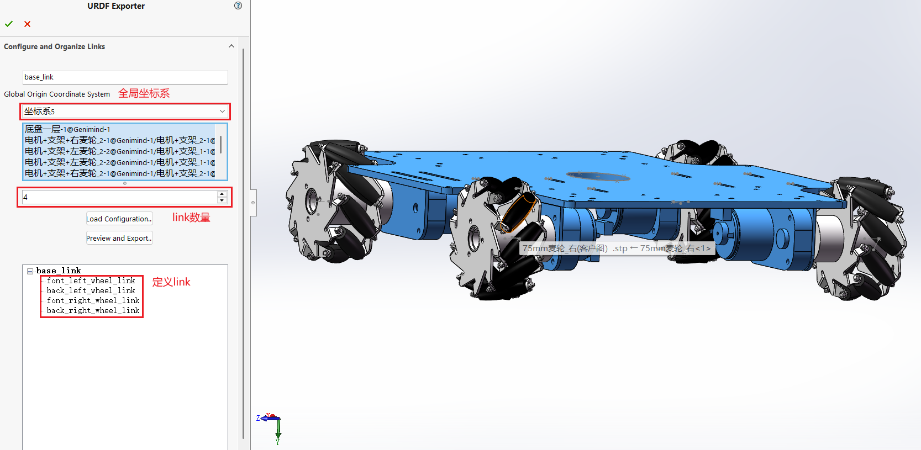Select back_right_wheel_link in the tree
Image resolution: width=921 pixels, height=450 pixels.
93,310
